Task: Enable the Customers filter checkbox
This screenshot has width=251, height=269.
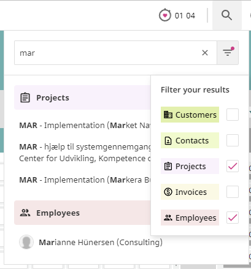Action: [233, 115]
